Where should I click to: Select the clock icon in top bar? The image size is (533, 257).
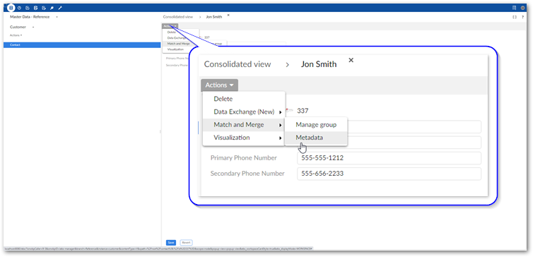(x=19, y=8)
